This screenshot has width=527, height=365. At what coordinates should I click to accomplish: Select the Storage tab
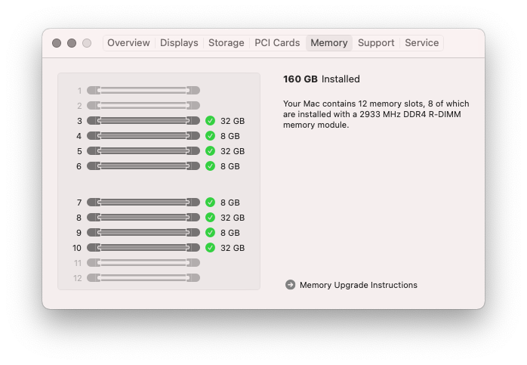[227, 43]
